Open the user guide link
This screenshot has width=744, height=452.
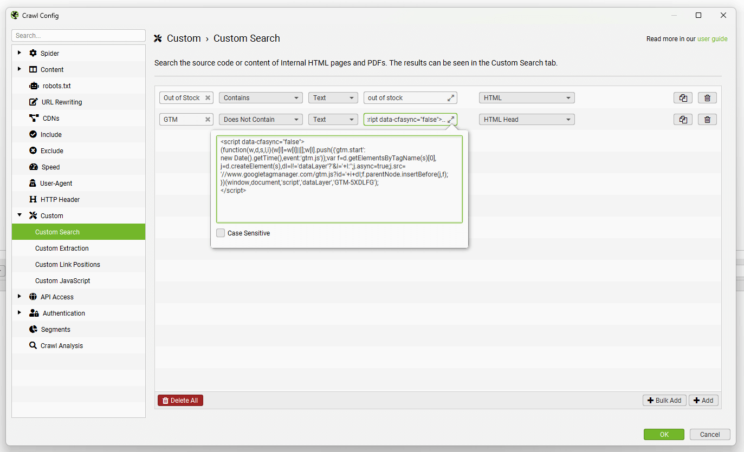[x=713, y=39]
